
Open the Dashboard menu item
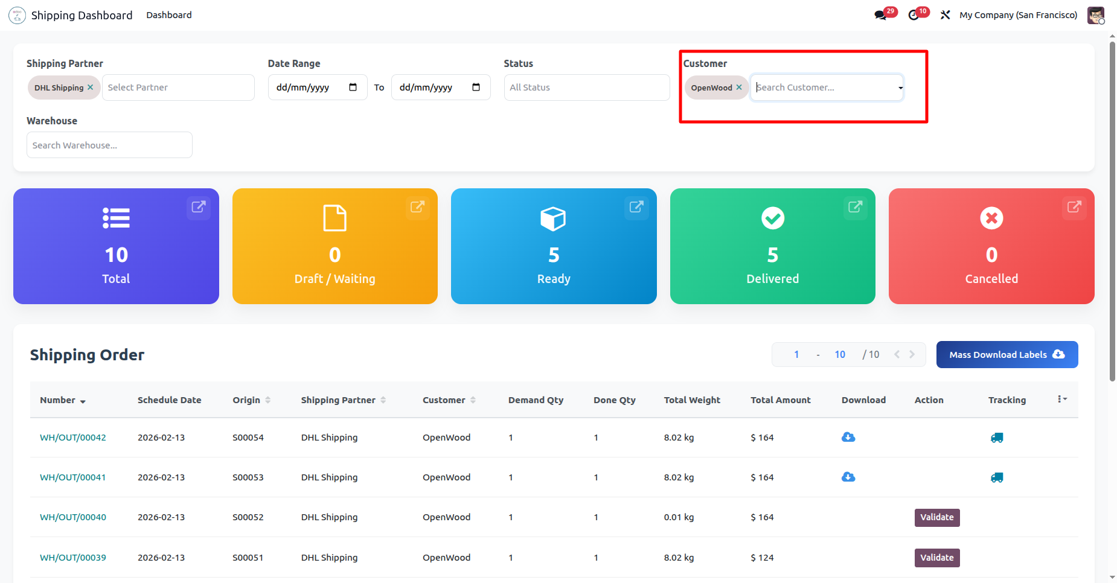[x=169, y=15]
